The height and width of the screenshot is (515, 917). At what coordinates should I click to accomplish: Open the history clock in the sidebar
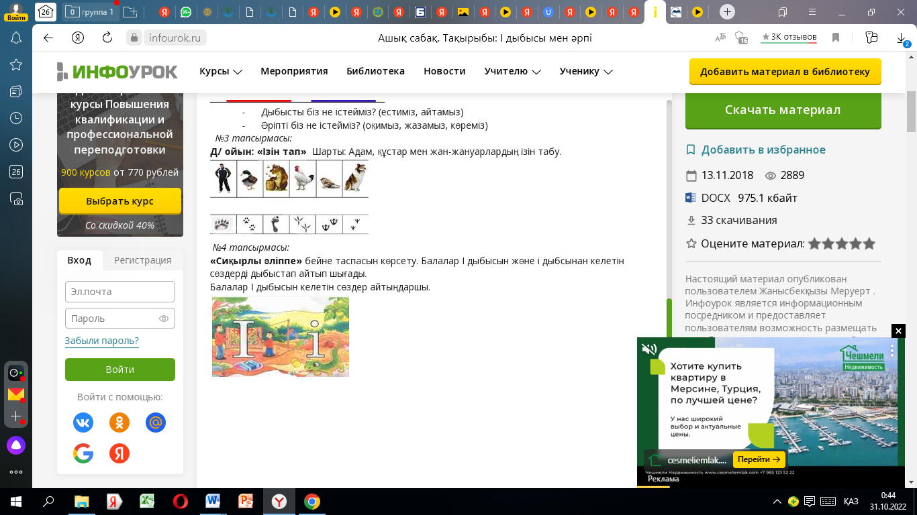tap(16, 118)
